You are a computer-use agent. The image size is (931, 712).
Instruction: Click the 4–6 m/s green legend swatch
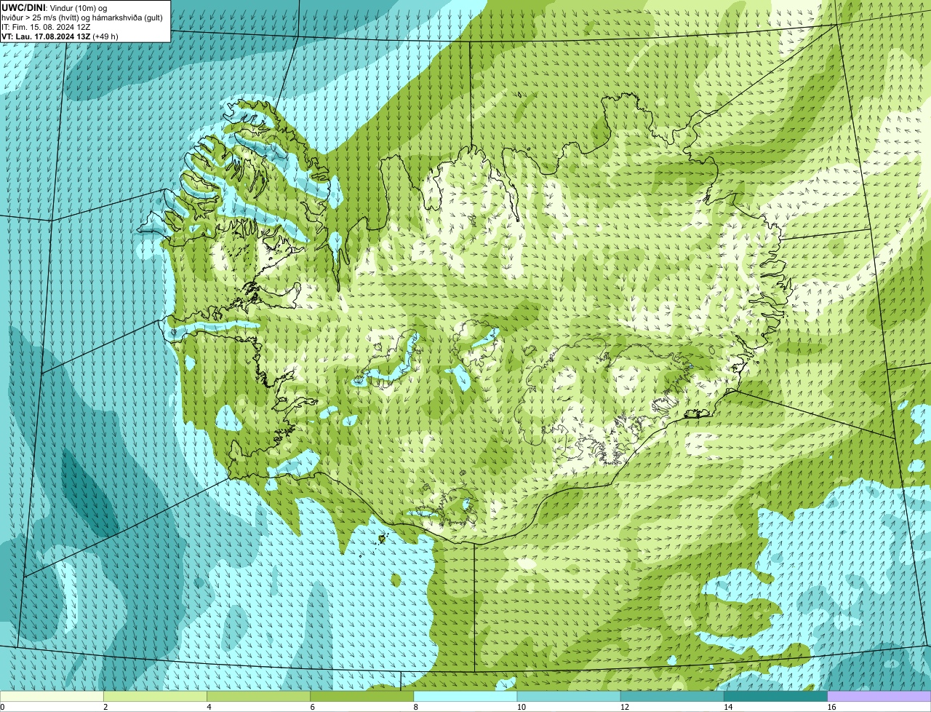258,696
